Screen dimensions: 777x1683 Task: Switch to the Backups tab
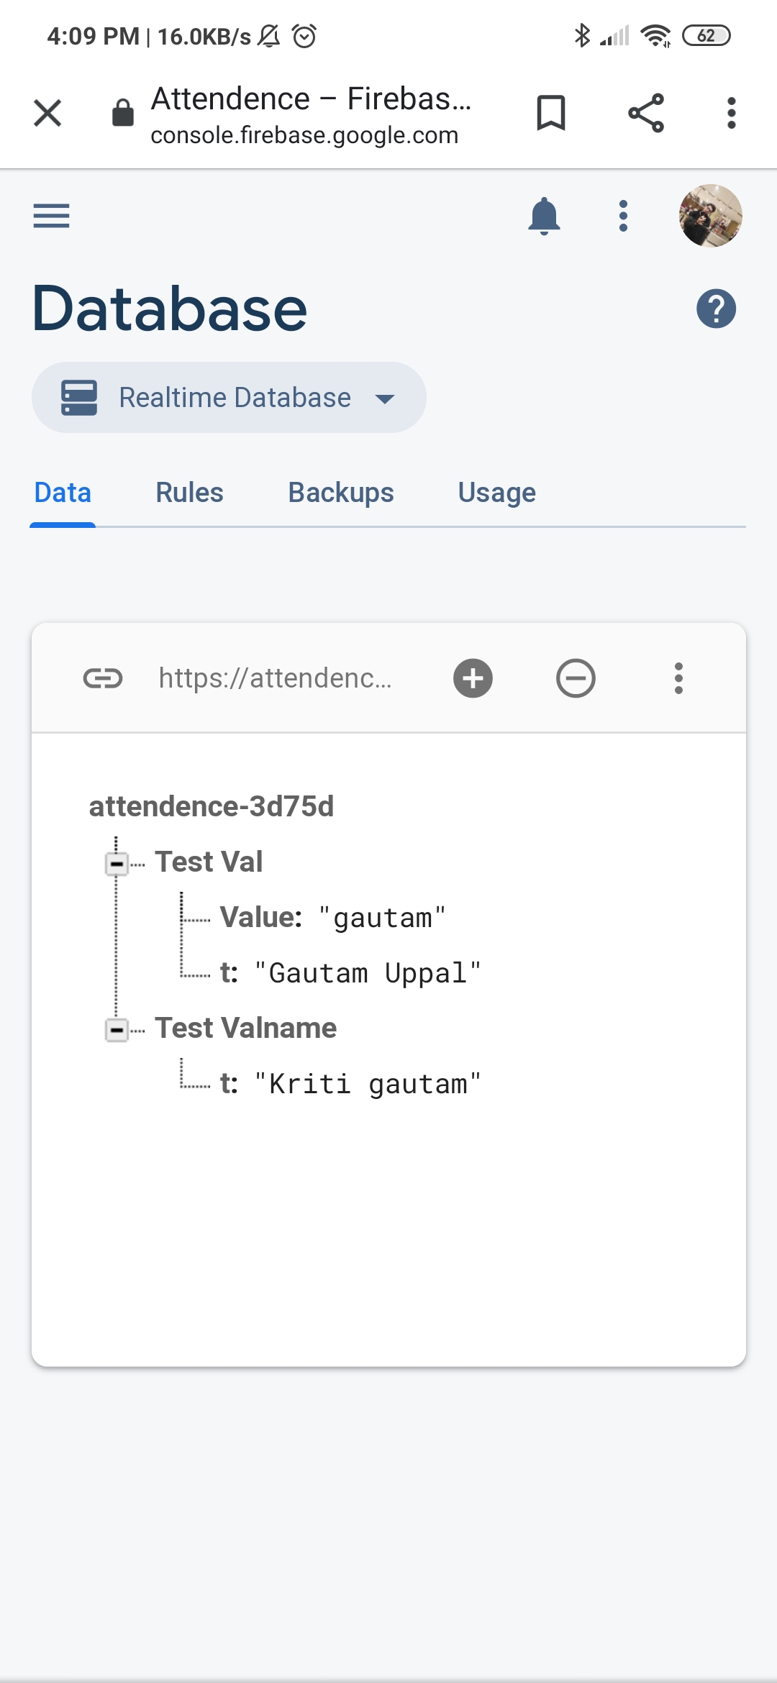click(x=341, y=493)
